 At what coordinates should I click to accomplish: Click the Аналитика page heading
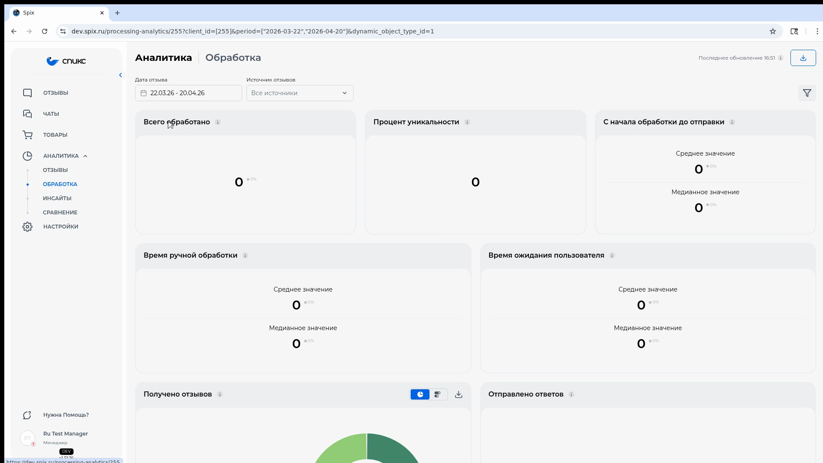163,58
